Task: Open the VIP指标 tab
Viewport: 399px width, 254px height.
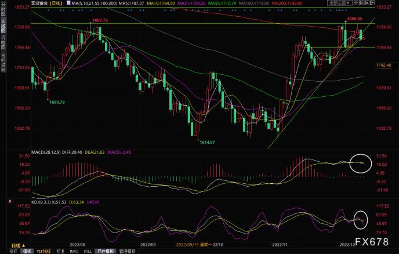Action: pyautogui.click(x=43, y=251)
